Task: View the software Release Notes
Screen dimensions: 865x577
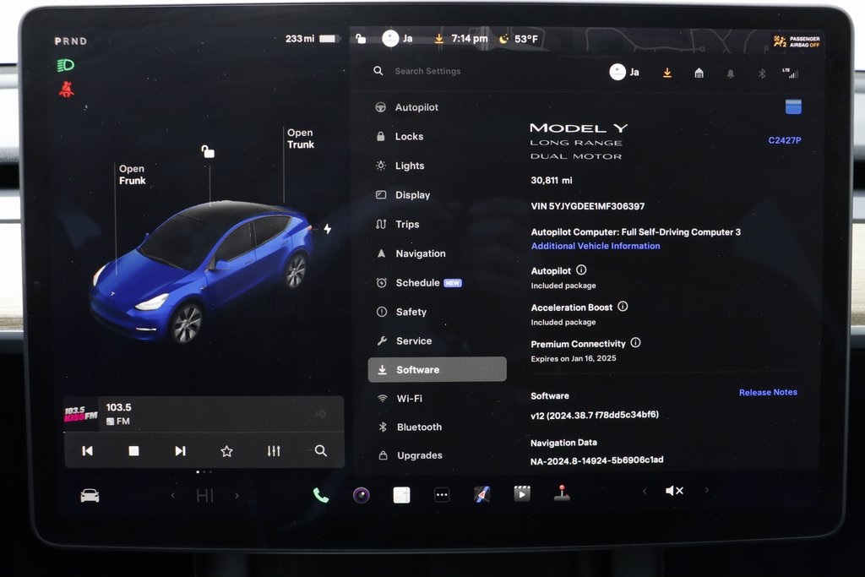Action: click(x=767, y=392)
